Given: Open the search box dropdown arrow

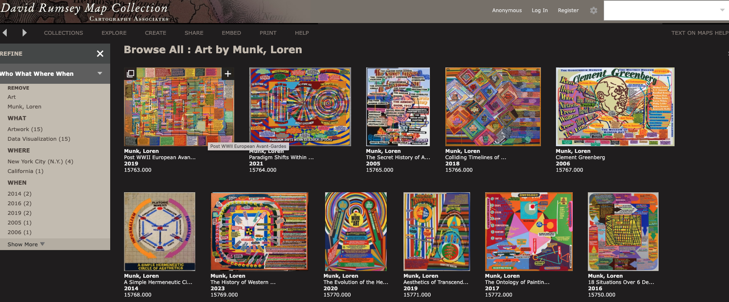Looking at the screenshot, I should (722, 10).
